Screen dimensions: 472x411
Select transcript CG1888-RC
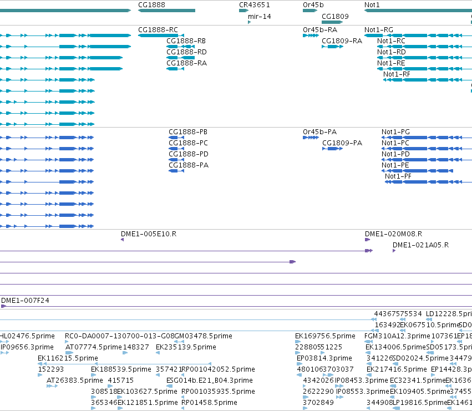161,35
